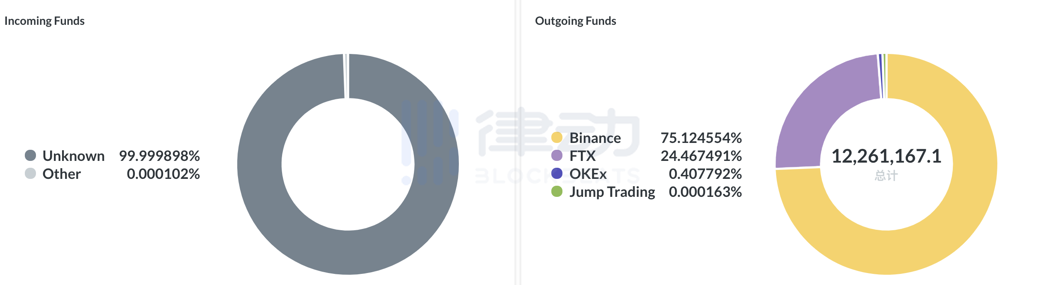Click the 75.124554% Binance percentage
Image resolution: width=1041 pixels, height=285 pixels.
tap(701, 138)
